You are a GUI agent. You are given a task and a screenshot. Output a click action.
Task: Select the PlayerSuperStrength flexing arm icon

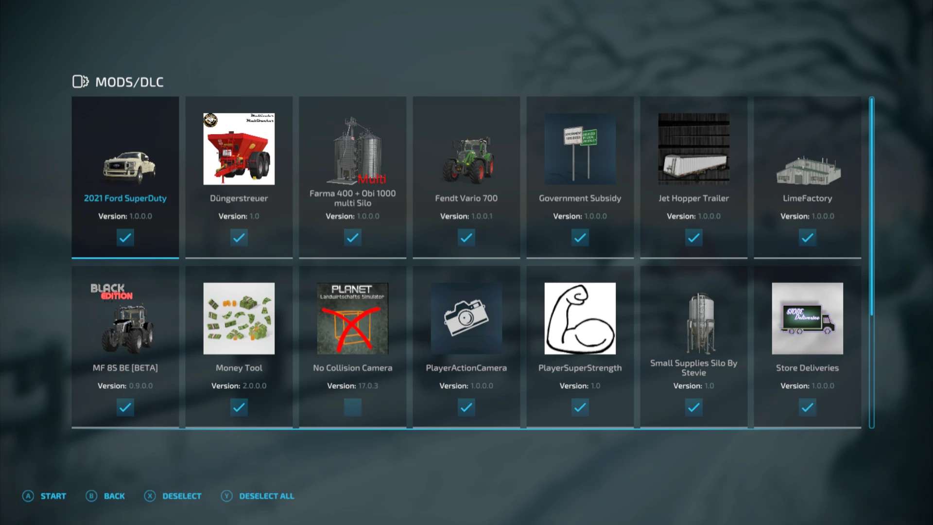tap(580, 318)
